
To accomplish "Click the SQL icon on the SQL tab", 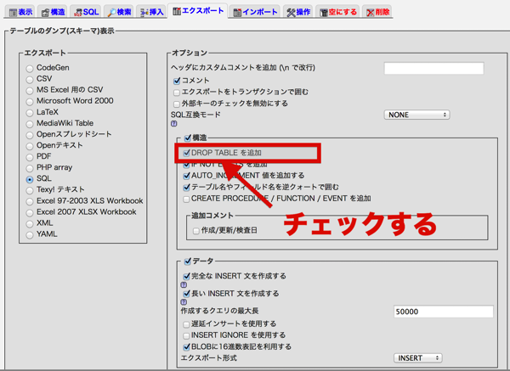I will click(x=78, y=13).
